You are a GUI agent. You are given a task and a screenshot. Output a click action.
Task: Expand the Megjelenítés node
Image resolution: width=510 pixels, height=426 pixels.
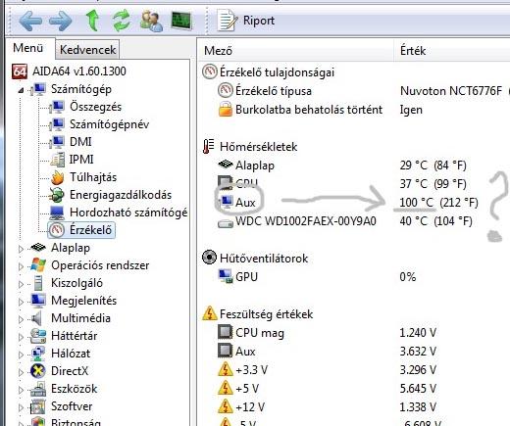click(x=21, y=302)
